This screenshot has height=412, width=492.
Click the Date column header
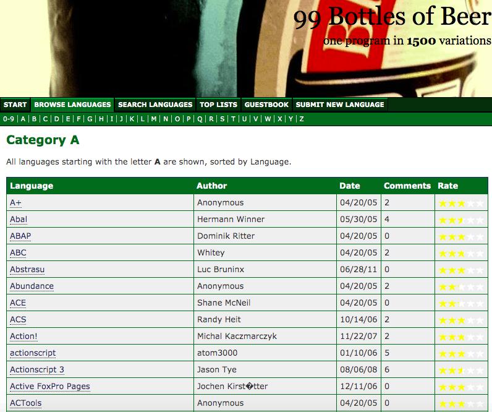(349, 186)
